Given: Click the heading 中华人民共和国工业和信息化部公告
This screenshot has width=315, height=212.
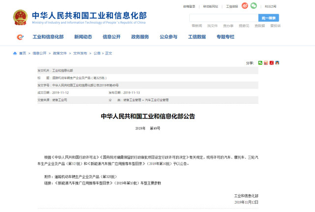Looking at the screenshot, I should tap(148, 116).
